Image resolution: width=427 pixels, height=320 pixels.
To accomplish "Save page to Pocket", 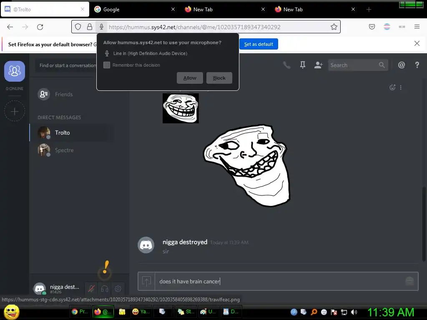I will tap(372, 27).
